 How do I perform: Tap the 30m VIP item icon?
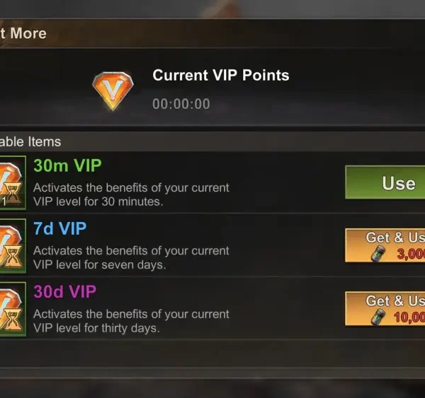(13, 183)
